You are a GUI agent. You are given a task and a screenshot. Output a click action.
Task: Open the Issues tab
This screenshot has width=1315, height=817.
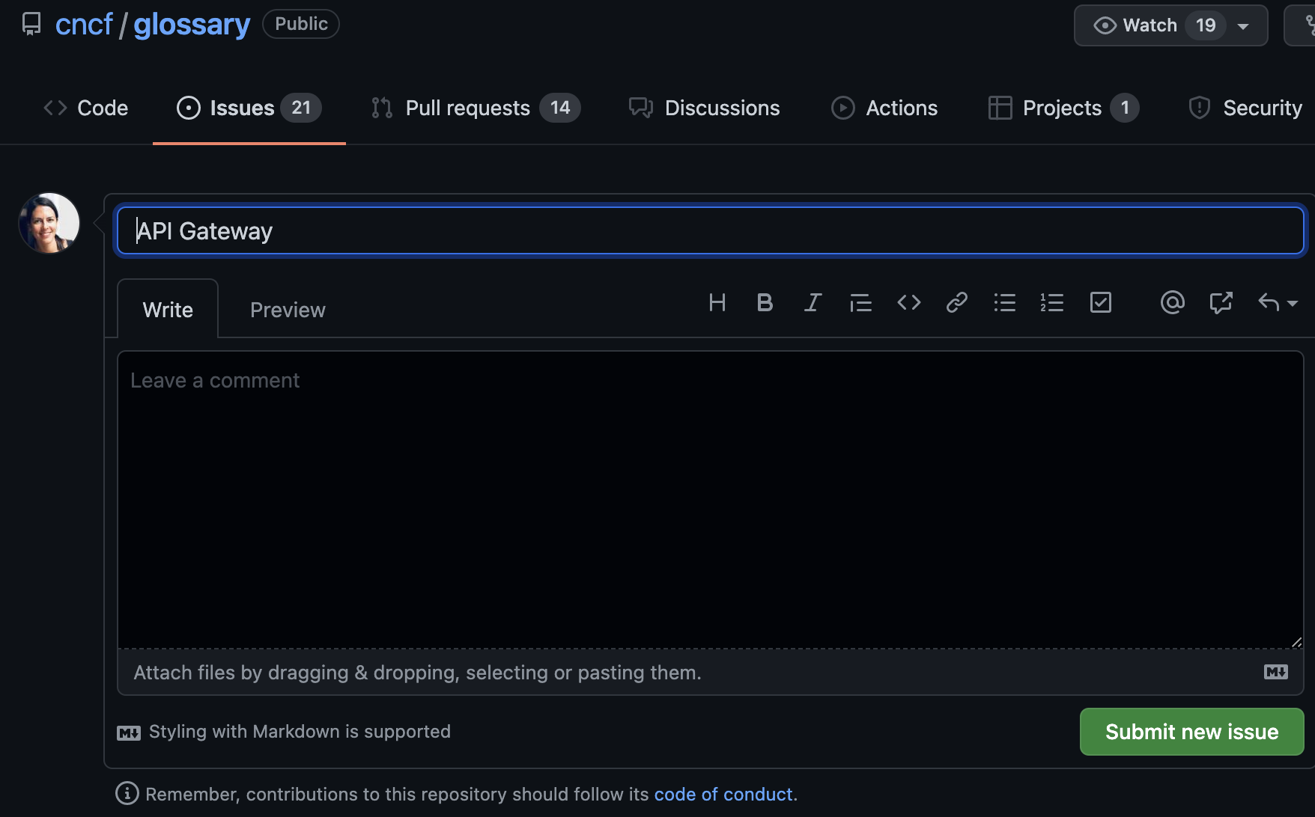coord(240,107)
